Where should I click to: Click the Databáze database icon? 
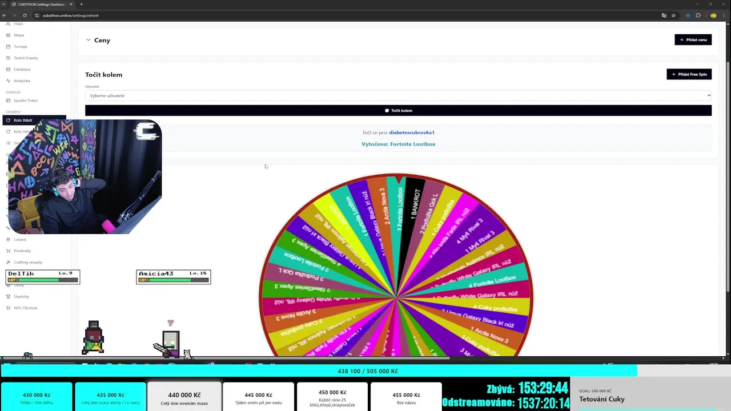tap(8, 69)
